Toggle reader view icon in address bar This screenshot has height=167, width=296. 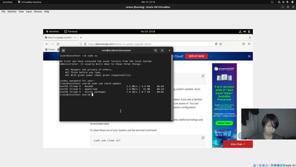tap(216, 44)
